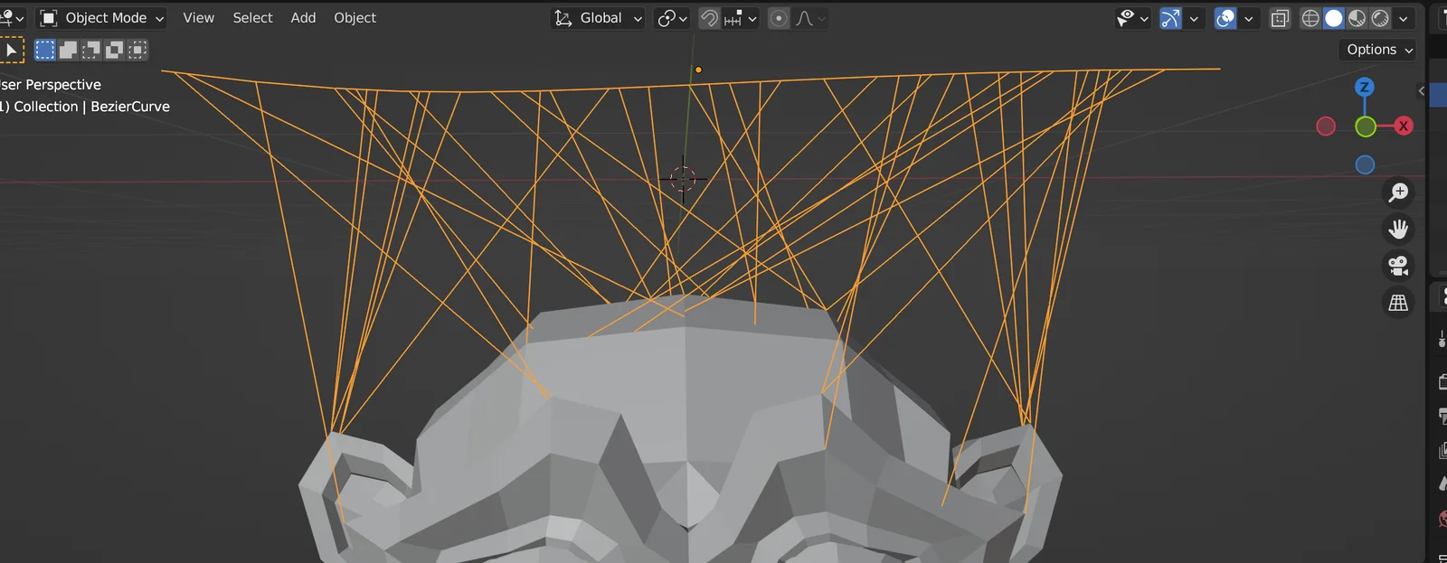Toggle proportional editing

tap(779, 18)
